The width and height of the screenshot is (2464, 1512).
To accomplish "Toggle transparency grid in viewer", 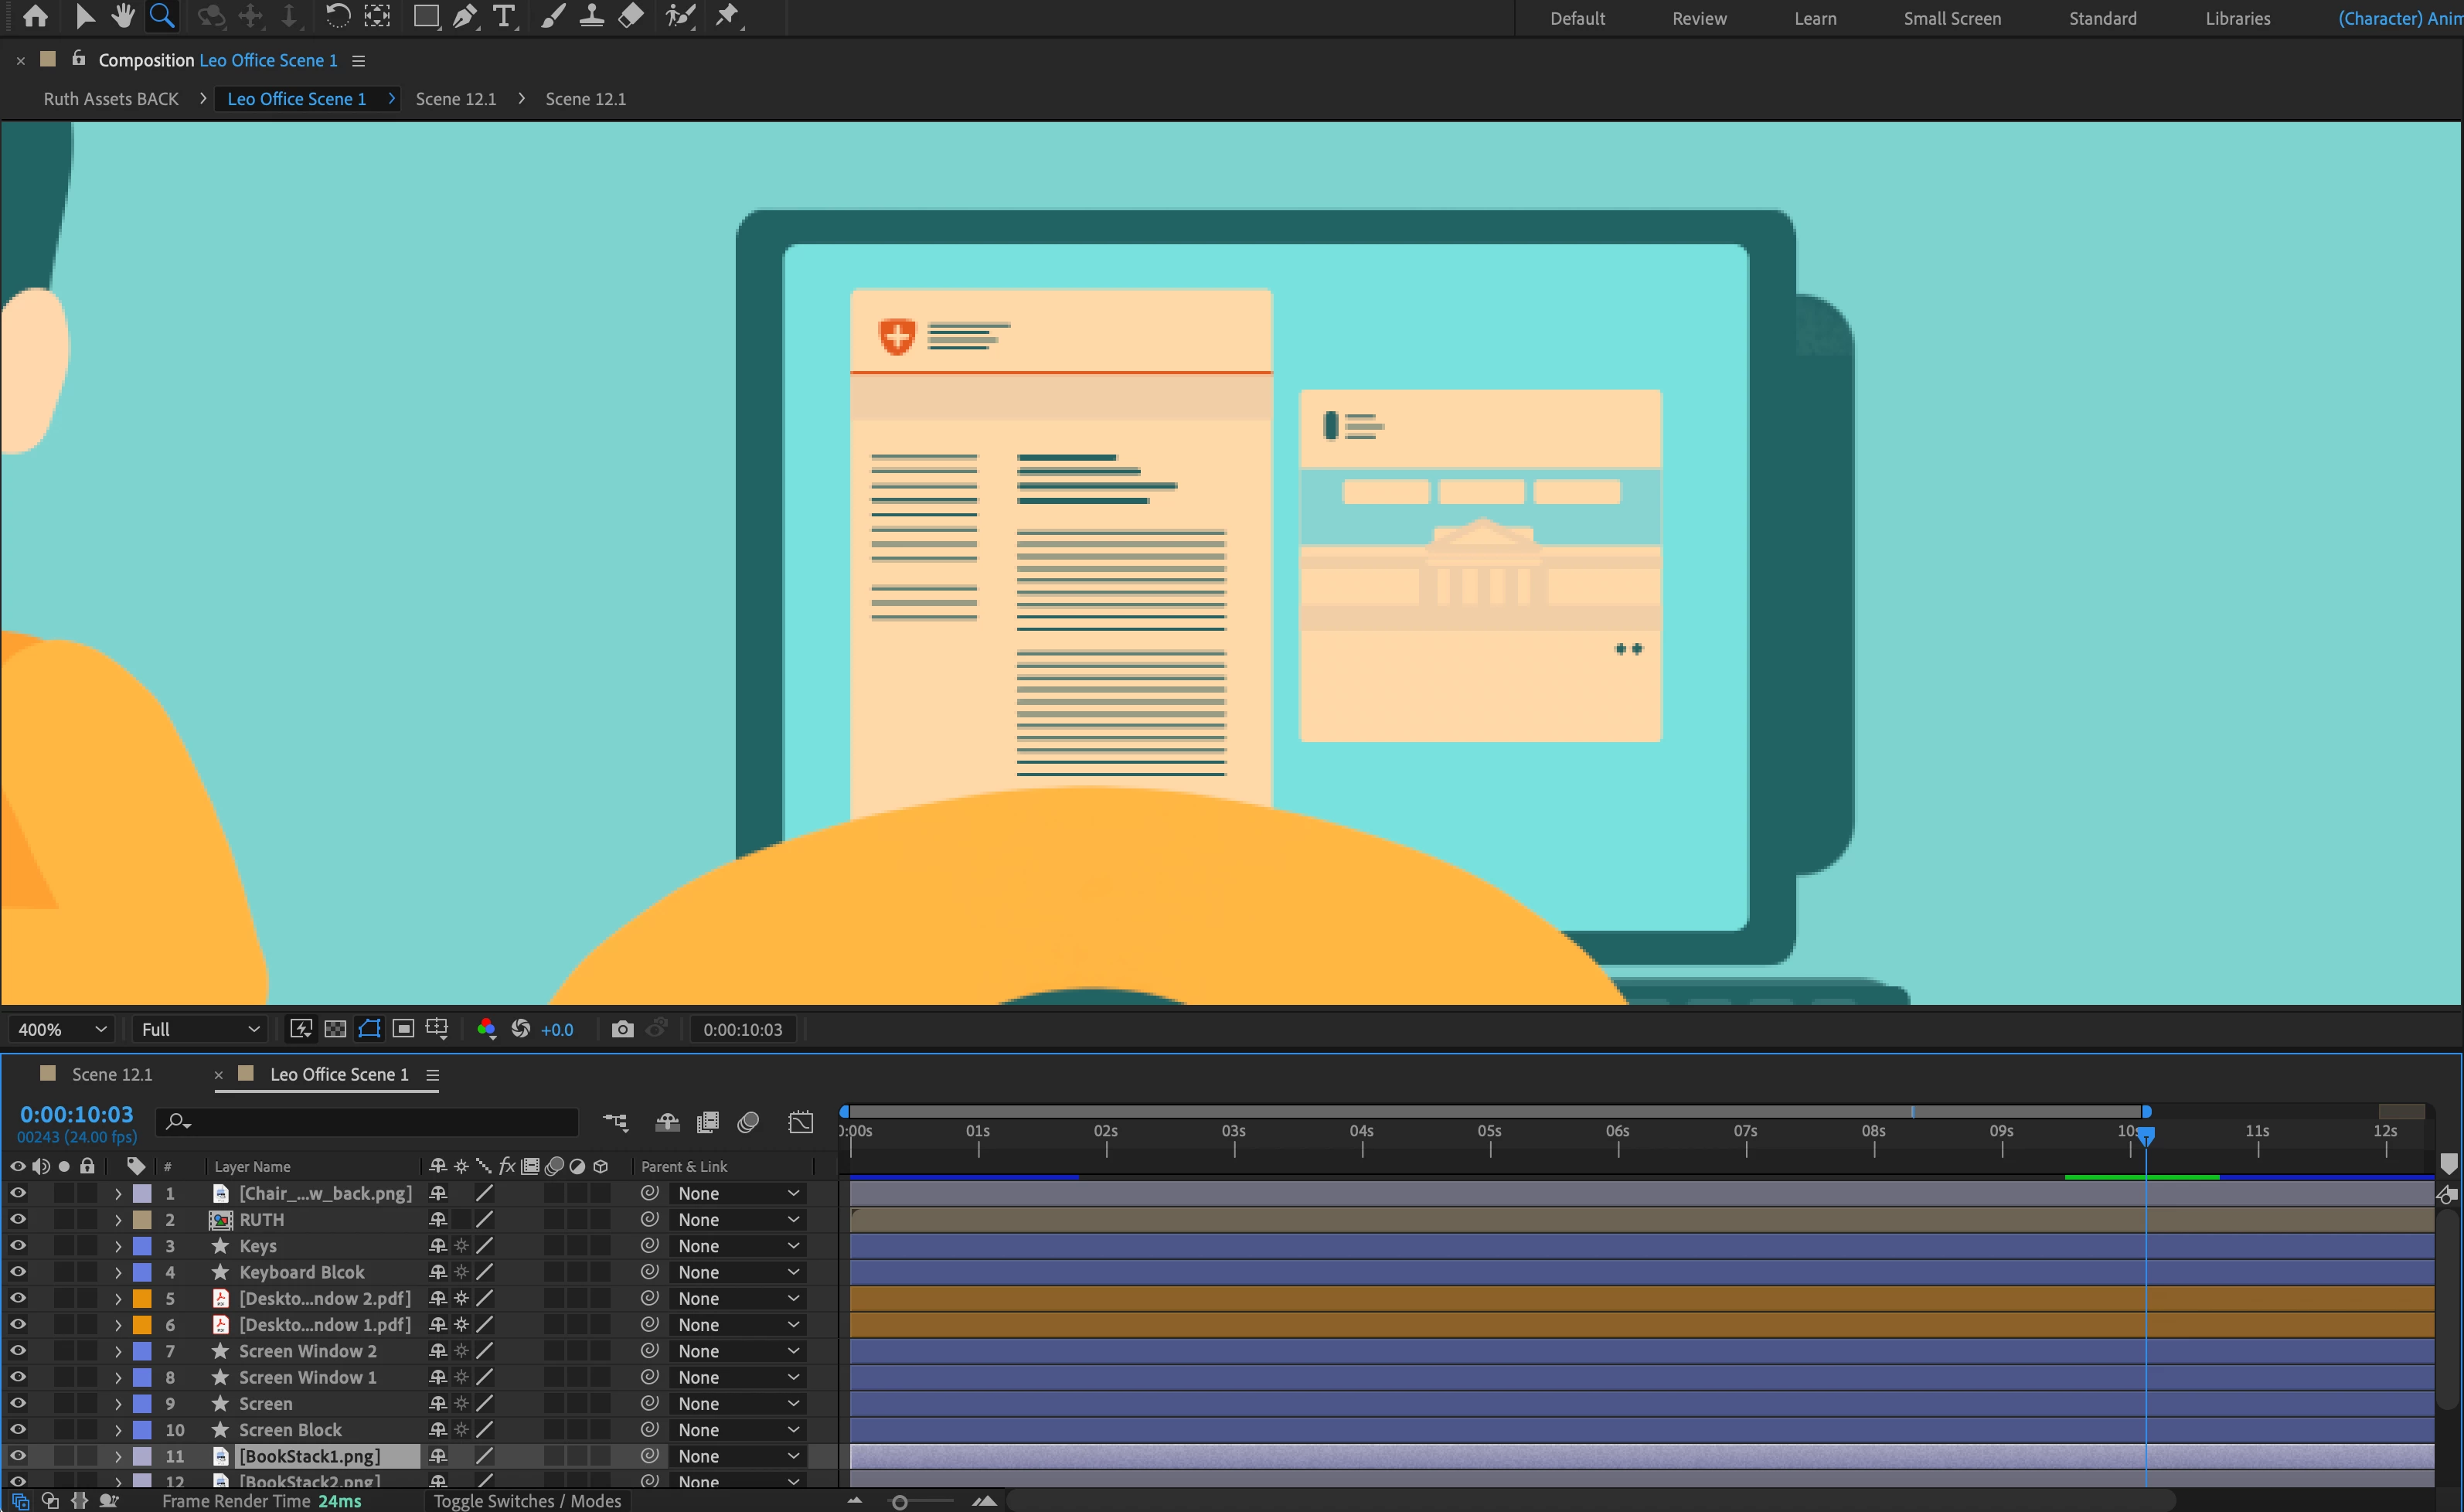I will pyautogui.click(x=336, y=1029).
